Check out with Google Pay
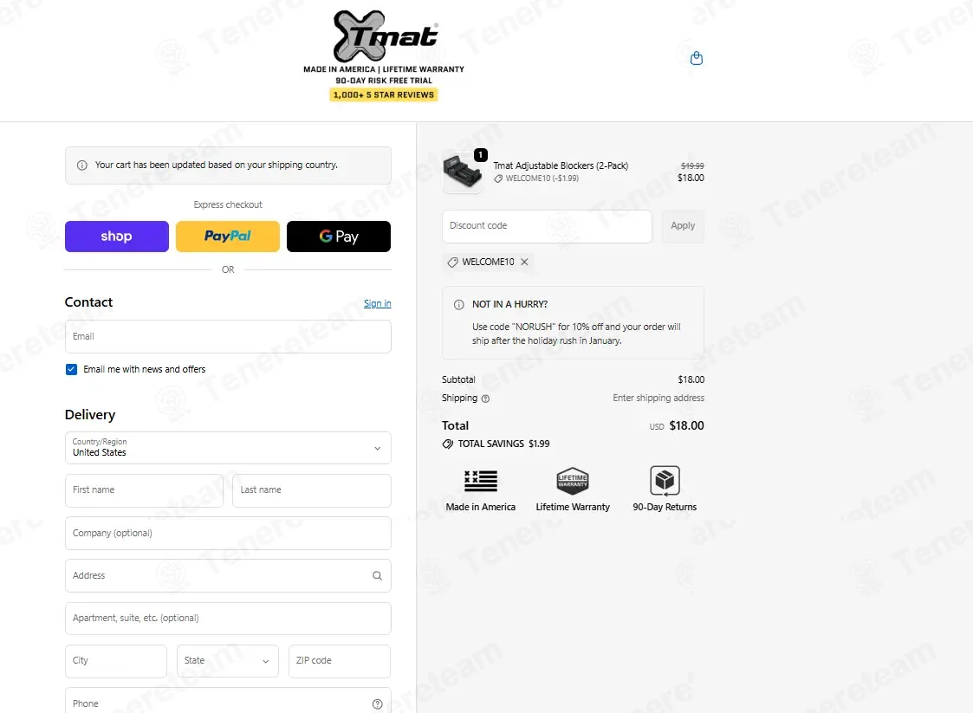Viewport: 973px width, 713px height. 339,237
